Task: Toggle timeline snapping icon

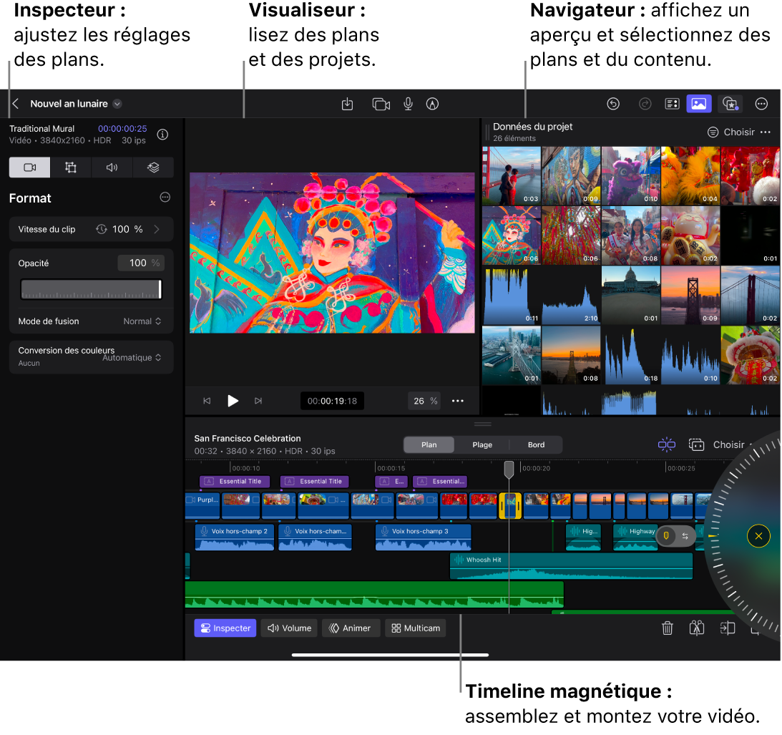Action: point(666,444)
